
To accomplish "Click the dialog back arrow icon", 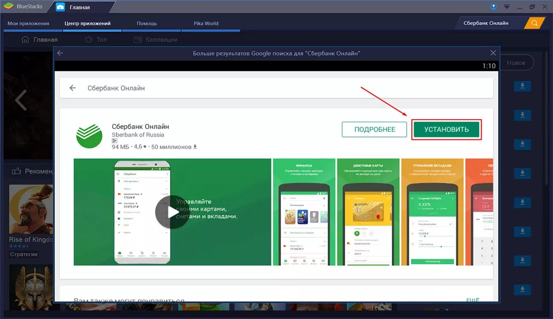I will click(60, 53).
